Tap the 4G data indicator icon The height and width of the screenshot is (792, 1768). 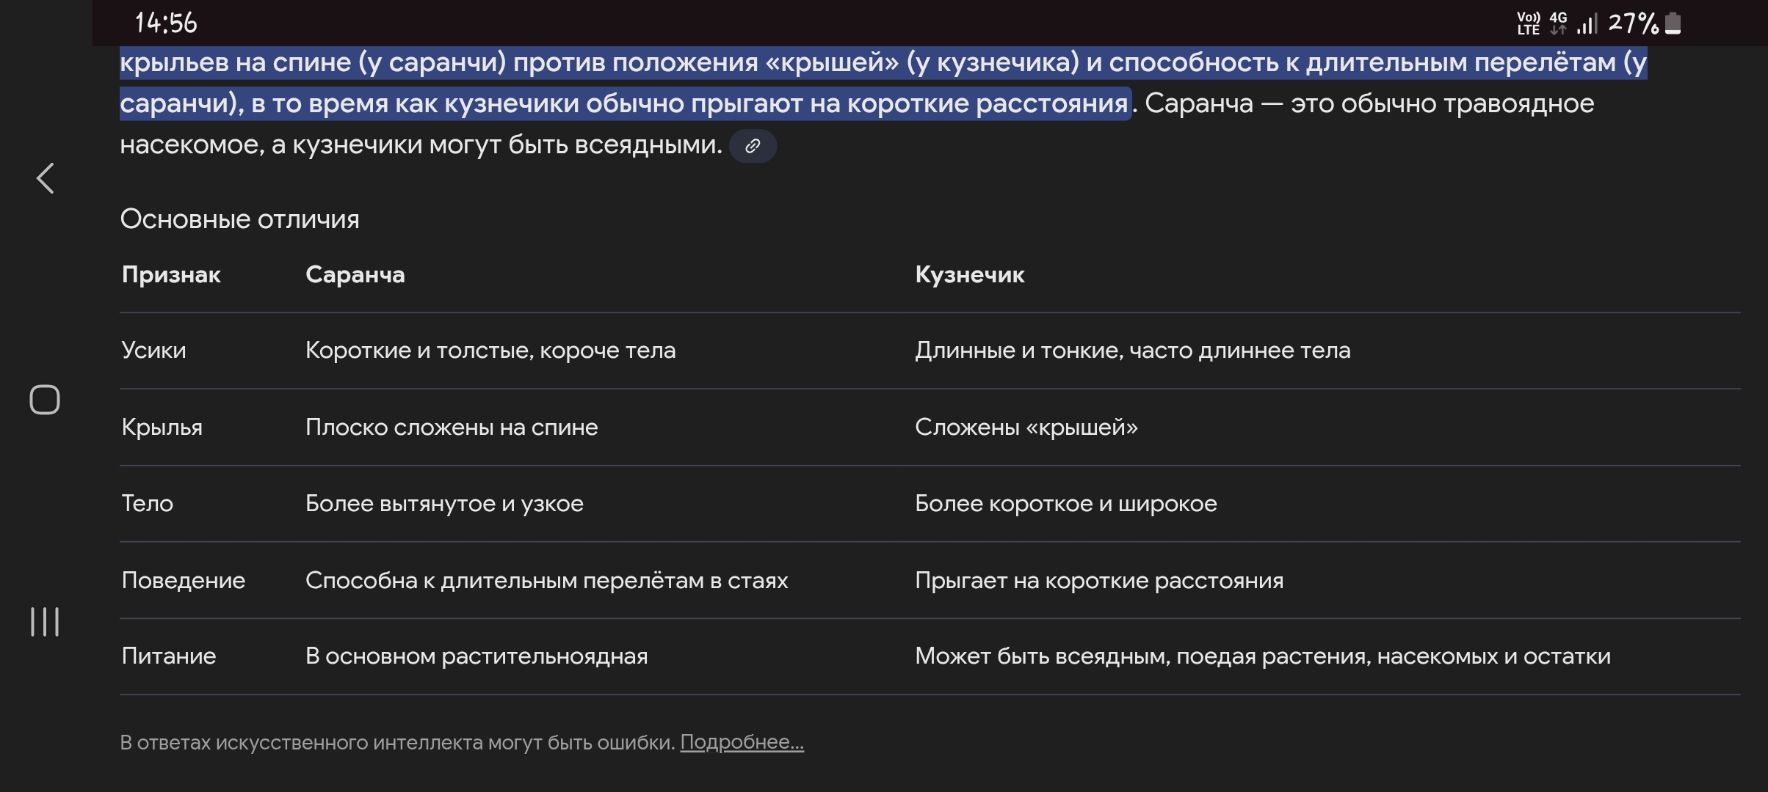coord(1558,23)
